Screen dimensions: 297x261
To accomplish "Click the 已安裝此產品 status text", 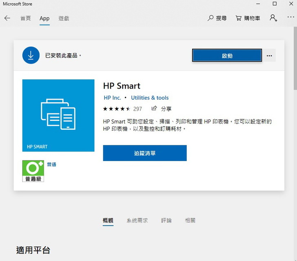I will (x=63, y=56).
